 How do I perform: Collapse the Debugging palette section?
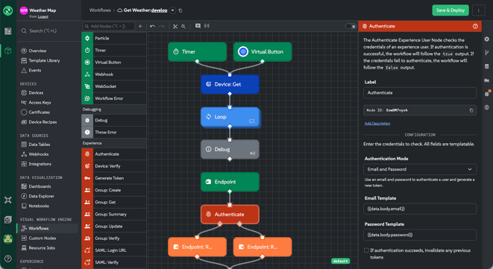coord(114,110)
